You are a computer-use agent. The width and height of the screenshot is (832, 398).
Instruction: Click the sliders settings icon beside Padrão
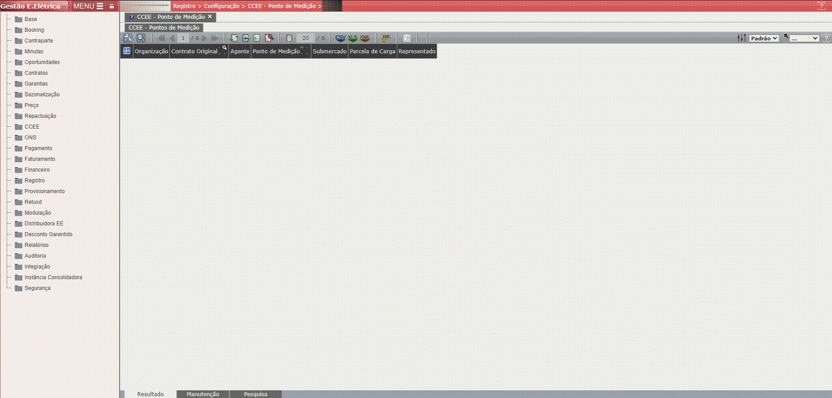click(x=742, y=38)
